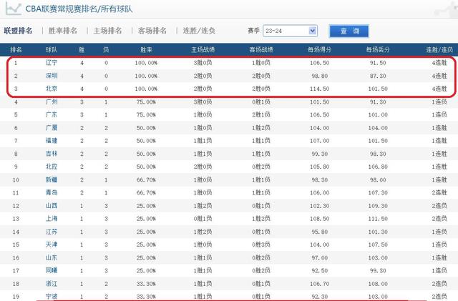Click 福建's 107.00 points per game

pyautogui.click(x=320, y=141)
